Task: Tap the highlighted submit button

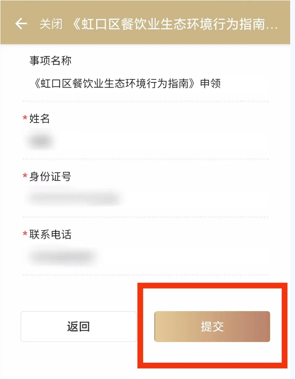Action: coord(212,326)
